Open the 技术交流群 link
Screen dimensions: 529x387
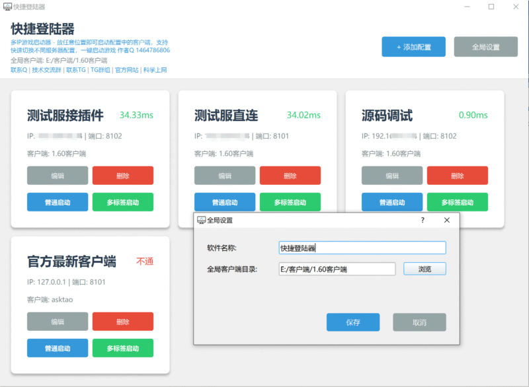tap(46, 70)
